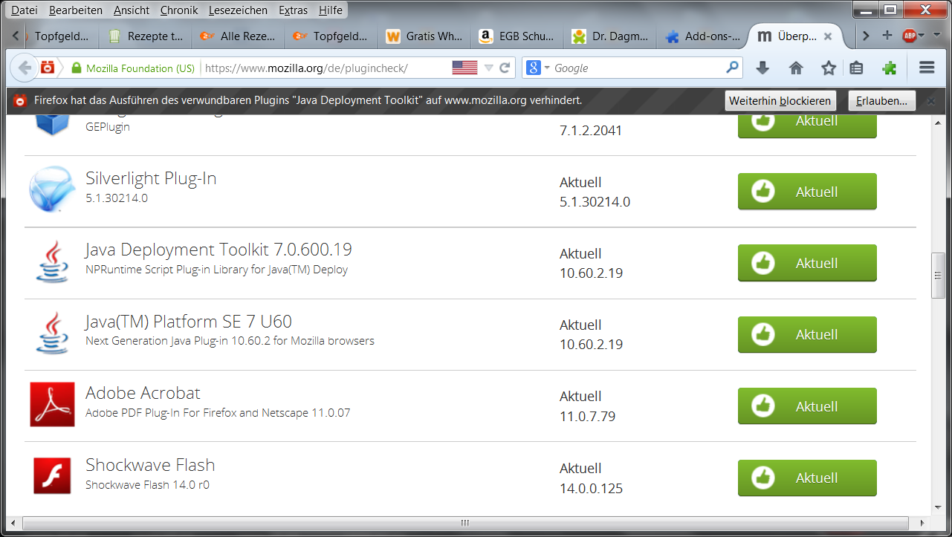The height and width of the screenshot is (537, 952).
Task: Open the address bar history dropdown arrow
Action: (x=488, y=68)
